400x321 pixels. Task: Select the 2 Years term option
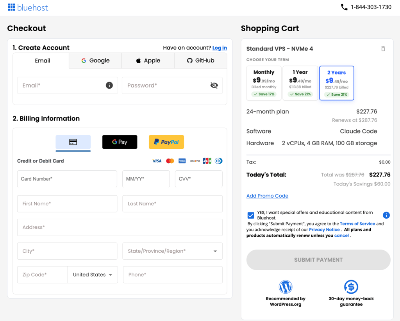tap(337, 83)
